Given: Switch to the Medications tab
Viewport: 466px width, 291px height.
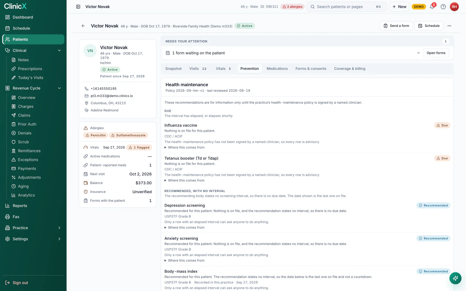Looking at the screenshot, I should pos(277,69).
